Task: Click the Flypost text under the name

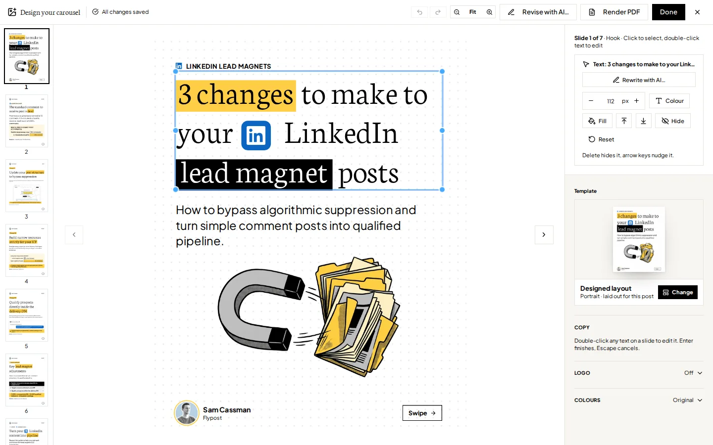Action: click(212, 418)
